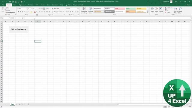Image resolution: width=192 pixels, height=108 pixels.
Task: Click the Copy command
Action: [8, 10]
